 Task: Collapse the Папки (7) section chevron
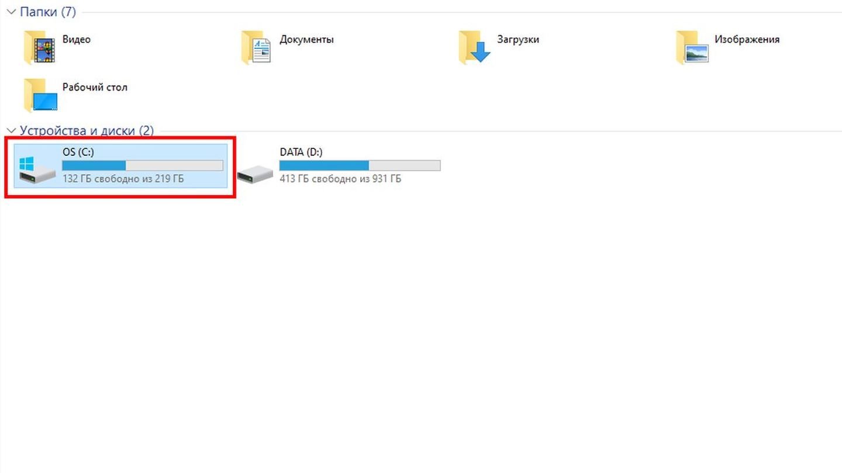[11, 12]
